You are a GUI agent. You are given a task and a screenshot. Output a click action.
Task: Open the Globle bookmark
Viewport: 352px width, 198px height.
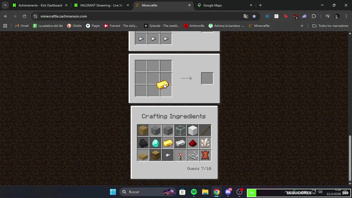74,26
